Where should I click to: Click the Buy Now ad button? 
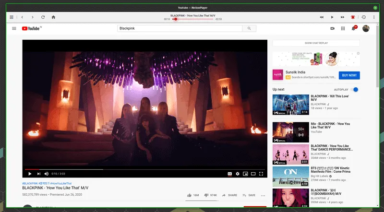tap(349, 75)
